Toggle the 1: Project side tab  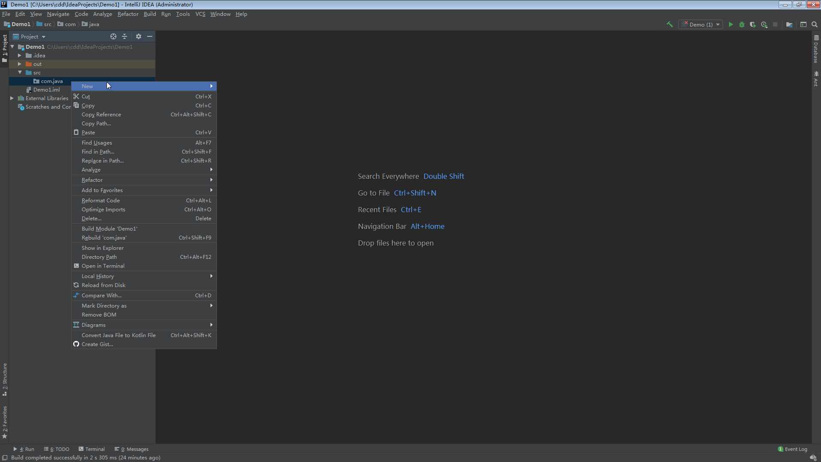(x=5, y=48)
